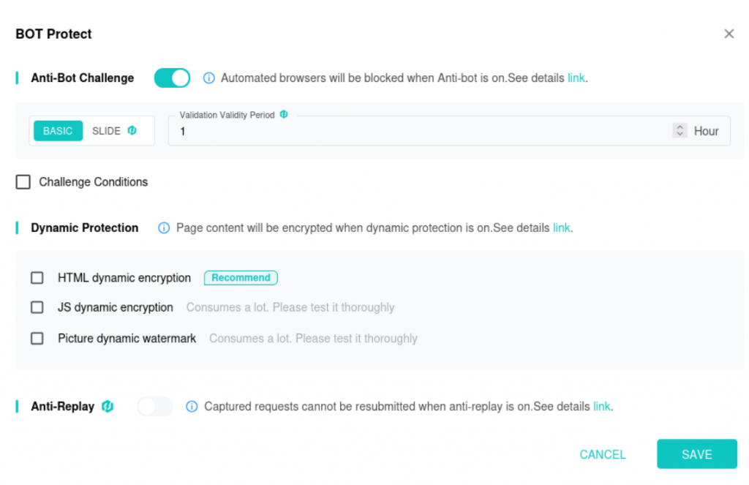
Task: Click info icon in Anti-Replay description
Action: click(x=192, y=407)
